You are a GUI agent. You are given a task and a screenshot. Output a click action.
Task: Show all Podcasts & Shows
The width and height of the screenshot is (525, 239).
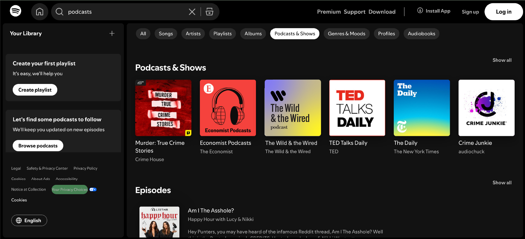(x=502, y=60)
